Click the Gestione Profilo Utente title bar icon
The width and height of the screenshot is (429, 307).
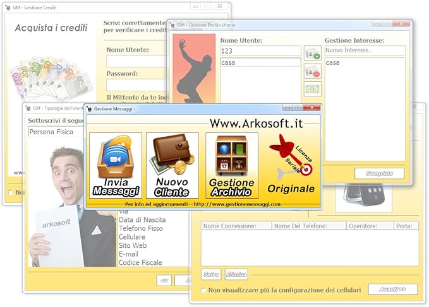click(x=172, y=25)
